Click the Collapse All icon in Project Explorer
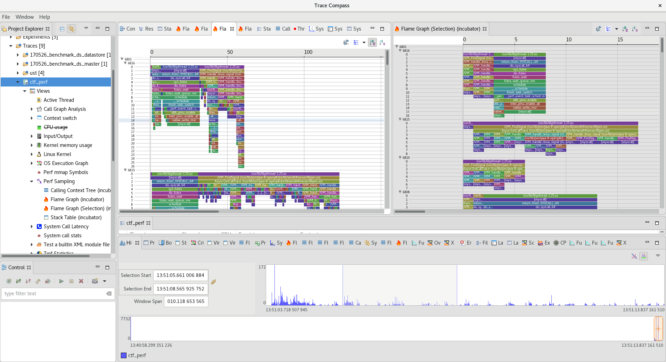Image resolution: width=666 pixels, height=362 pixels. click(x=62, y=29)
